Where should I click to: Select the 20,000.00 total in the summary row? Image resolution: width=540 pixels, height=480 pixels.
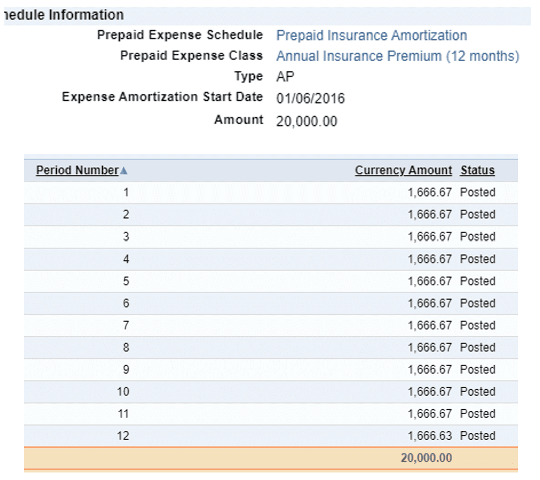click(x=426, y=457)
